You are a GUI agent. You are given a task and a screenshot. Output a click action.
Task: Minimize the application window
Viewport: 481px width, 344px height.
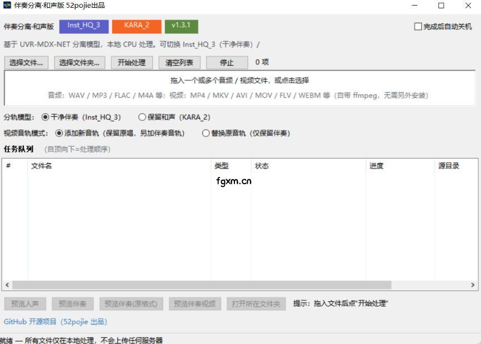point(414,6)
